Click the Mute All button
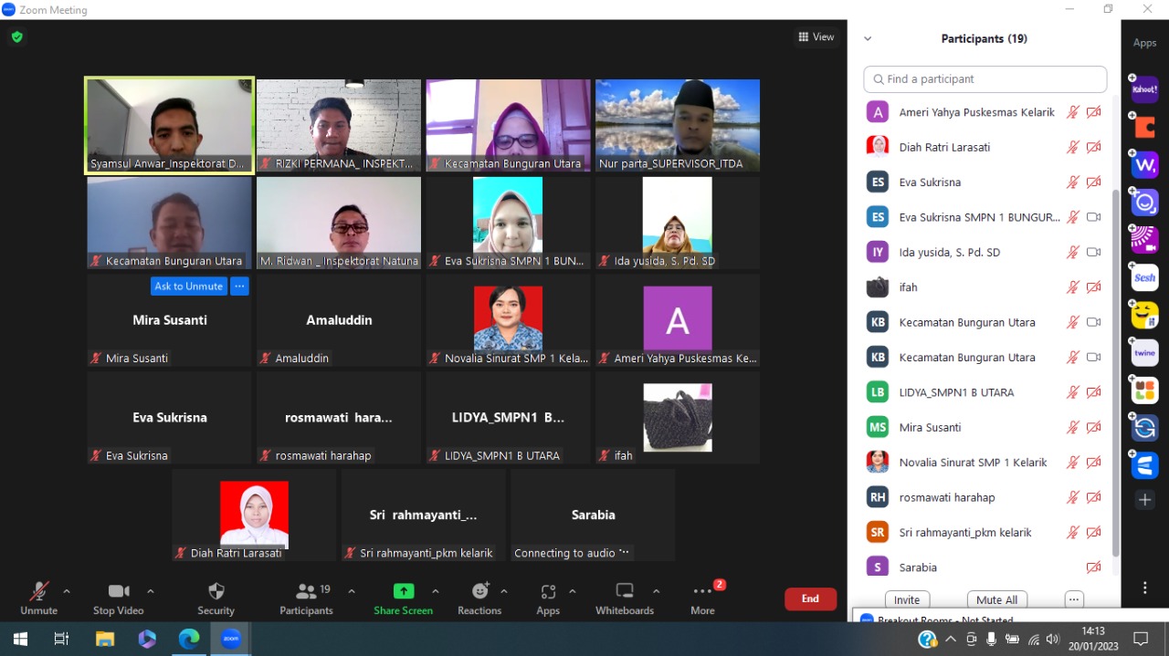Screen dimensions: 1169x656 pyautogui.click(x=996, y=600)
